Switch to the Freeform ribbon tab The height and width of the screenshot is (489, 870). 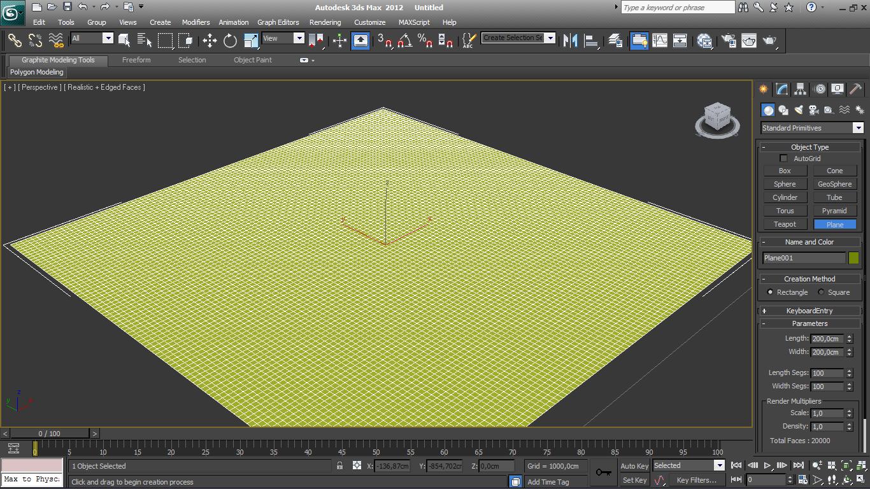pyautogui.click(x=136, y=60)
